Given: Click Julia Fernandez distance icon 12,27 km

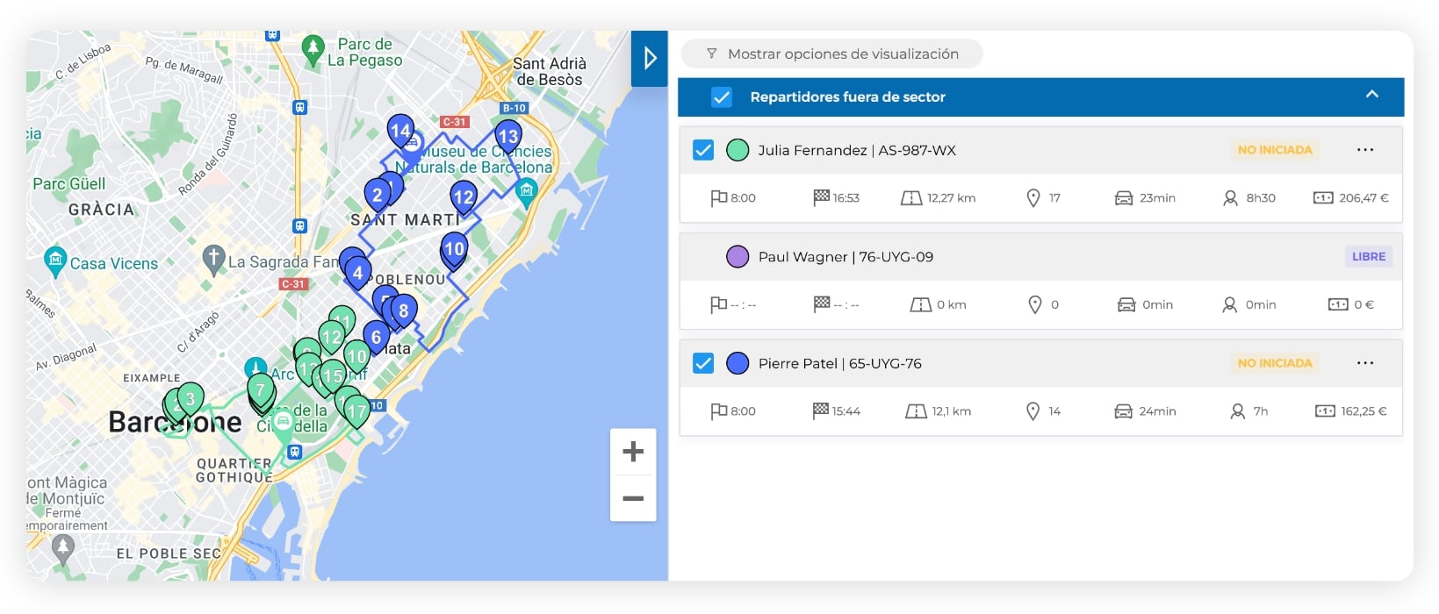Looking at the screenshot, I should click(911, 199).
